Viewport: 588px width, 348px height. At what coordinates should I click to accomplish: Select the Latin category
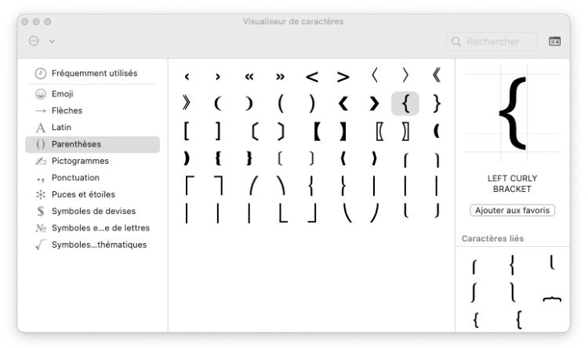93,128
